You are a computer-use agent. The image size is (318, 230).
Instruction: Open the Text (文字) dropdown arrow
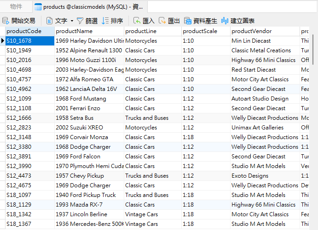point(72,21)
